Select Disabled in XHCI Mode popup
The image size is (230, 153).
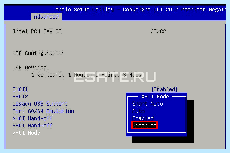[145, 126]
